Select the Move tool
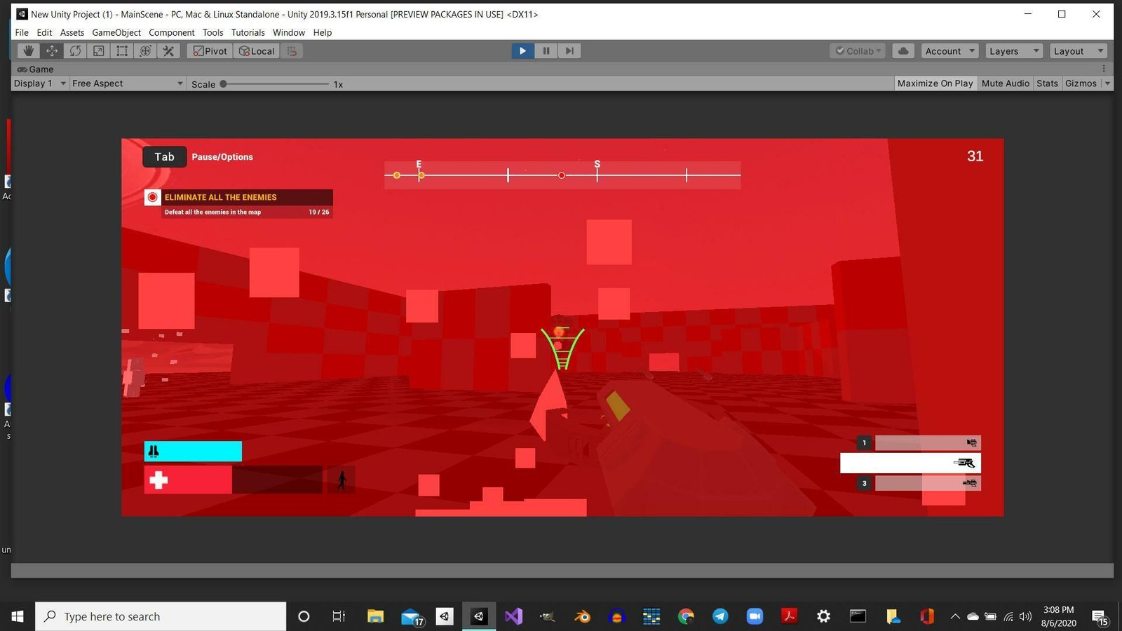This screenshot has width=1122, height=631. click(x=52, y=51)
